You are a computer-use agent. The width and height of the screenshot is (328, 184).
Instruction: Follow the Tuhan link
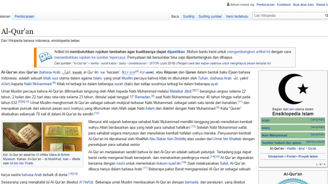pyautogui.click(x=203, y=78)
